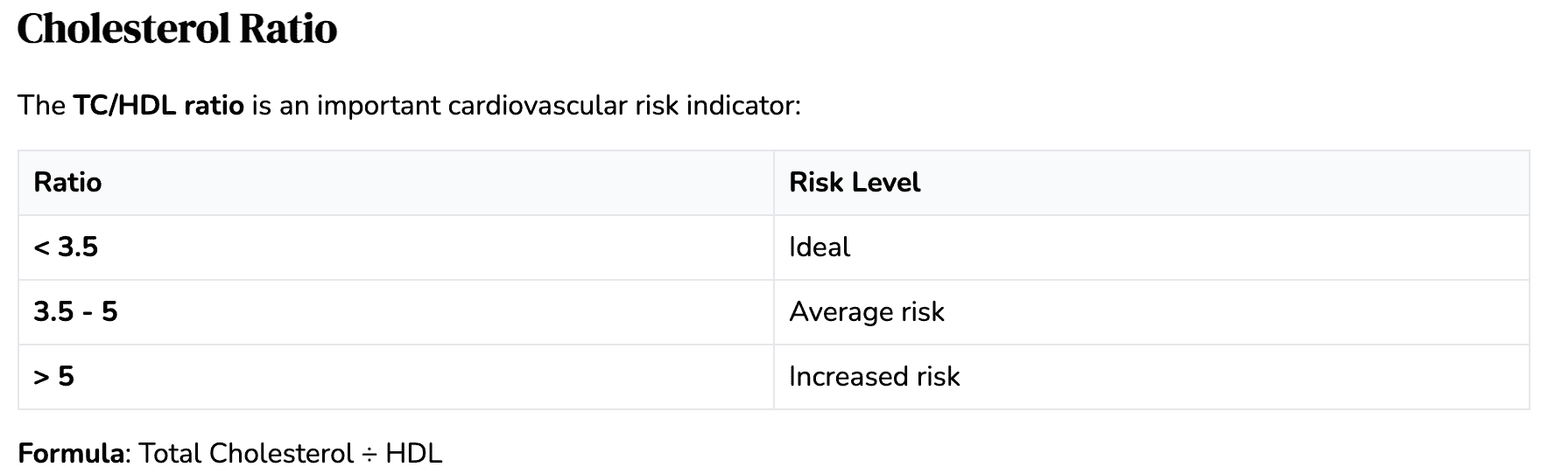Click the "3.5 - 5" ratio cell
The image size is (1548, 474).
pos(75,312)
